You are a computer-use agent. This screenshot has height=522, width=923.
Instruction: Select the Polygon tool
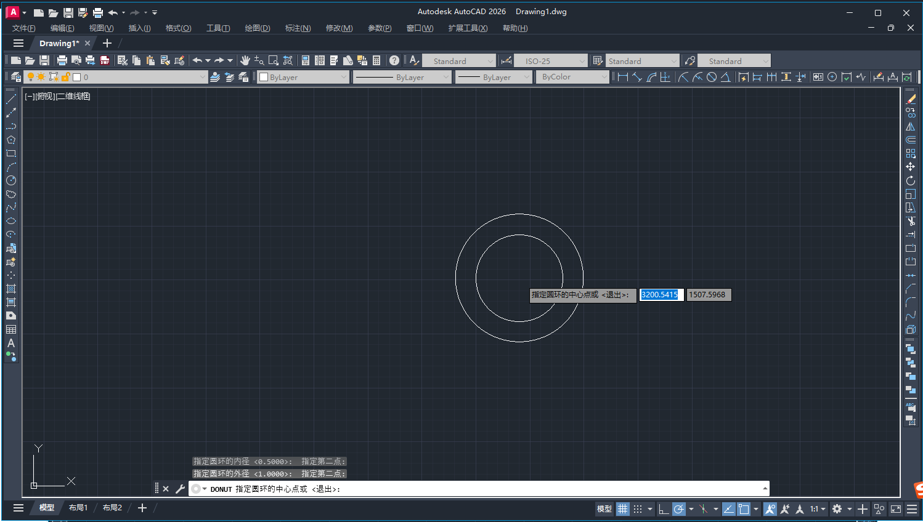pyautogui.click(x=11, y=140)
